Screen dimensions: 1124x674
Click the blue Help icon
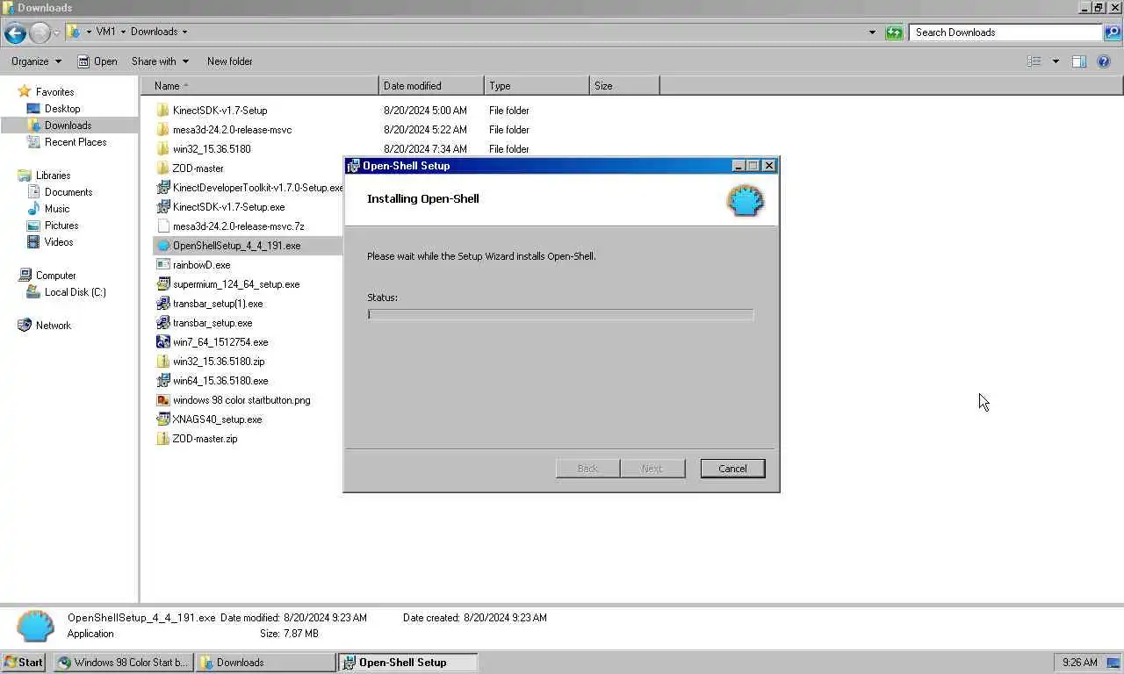[1105, 61]
